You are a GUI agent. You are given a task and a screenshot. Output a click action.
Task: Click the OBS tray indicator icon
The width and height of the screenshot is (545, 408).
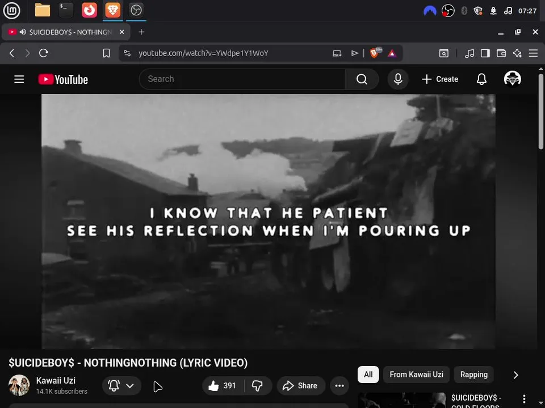(448, 11)
